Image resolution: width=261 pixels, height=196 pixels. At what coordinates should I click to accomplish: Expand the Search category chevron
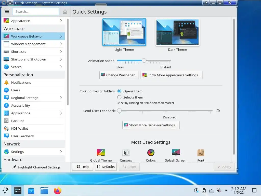61,67
